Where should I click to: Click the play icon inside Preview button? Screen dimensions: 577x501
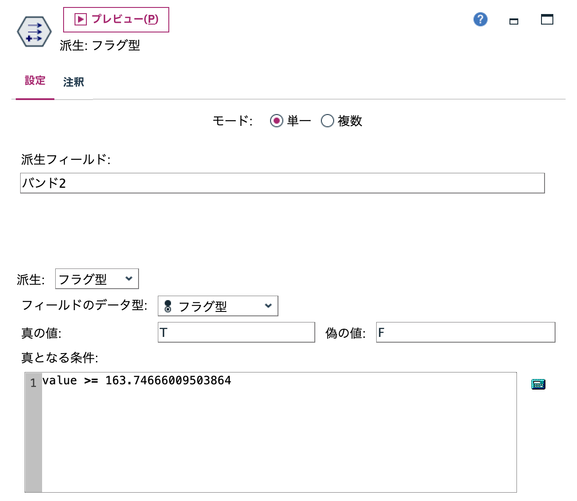tap(80, 19)
